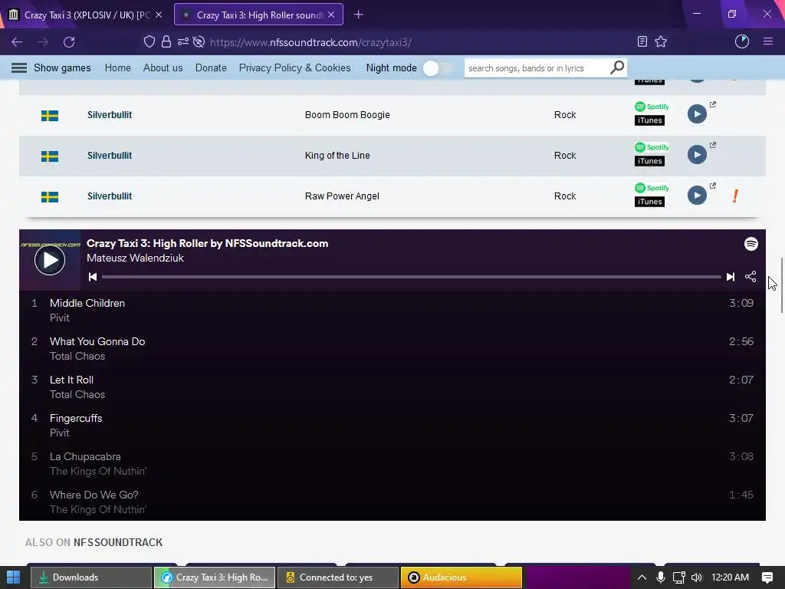Open external link icon for King of the Line
Image resolution: width=785 pixels, height=589 pixels.
[713, 145]
